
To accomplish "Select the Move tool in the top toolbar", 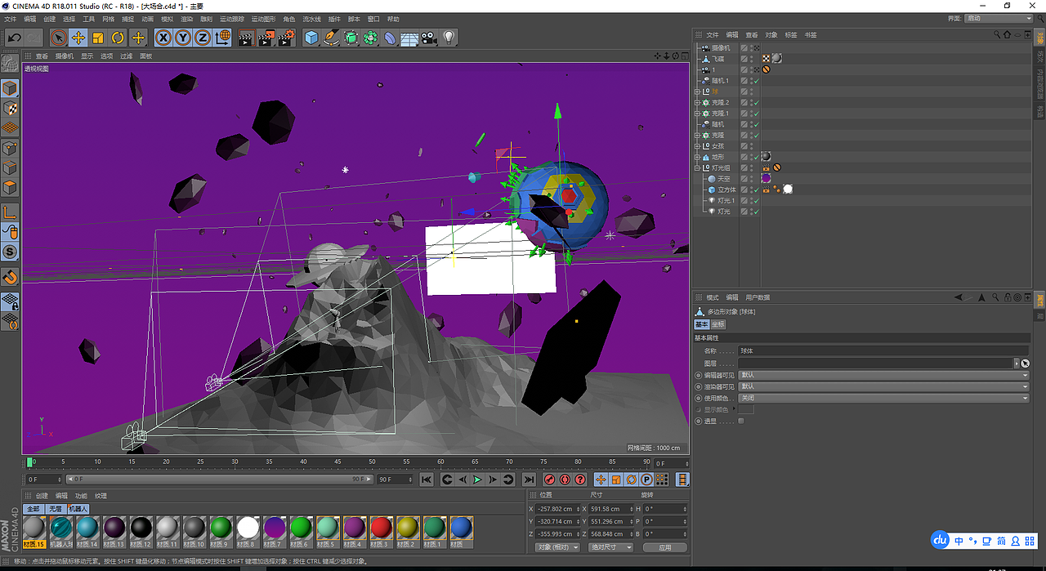I will [x=78, y=38].
